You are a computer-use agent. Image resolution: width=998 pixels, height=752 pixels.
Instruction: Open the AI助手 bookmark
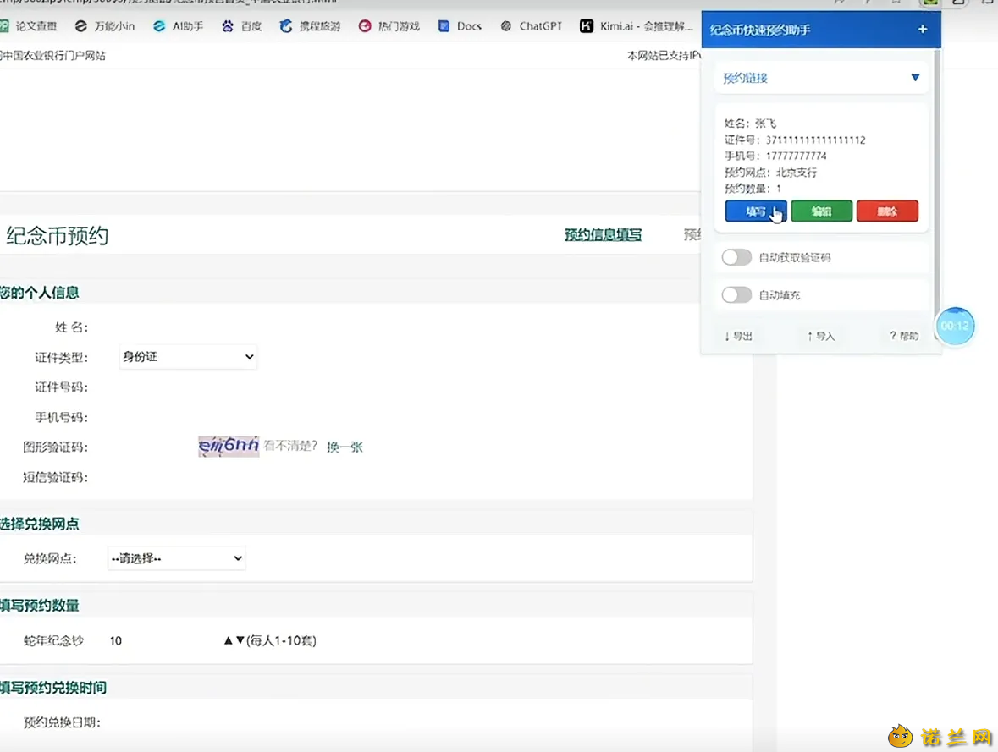179,26
